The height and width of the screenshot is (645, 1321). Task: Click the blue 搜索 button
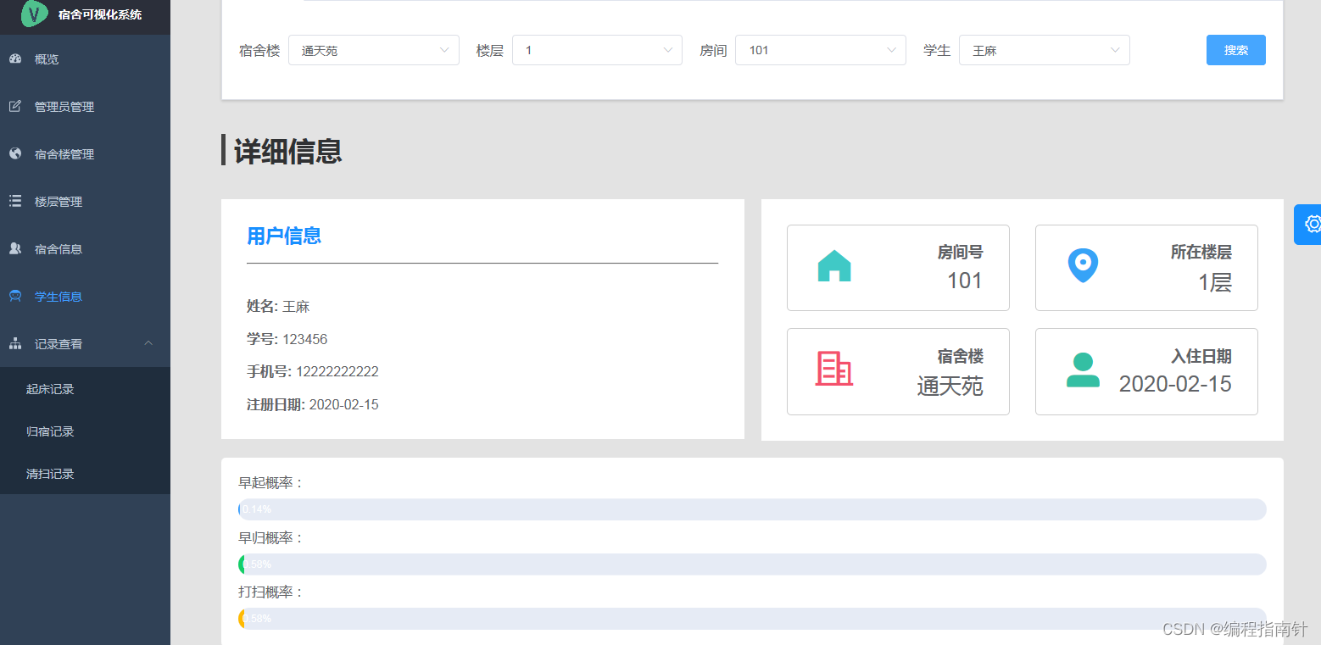point(1236,50)
